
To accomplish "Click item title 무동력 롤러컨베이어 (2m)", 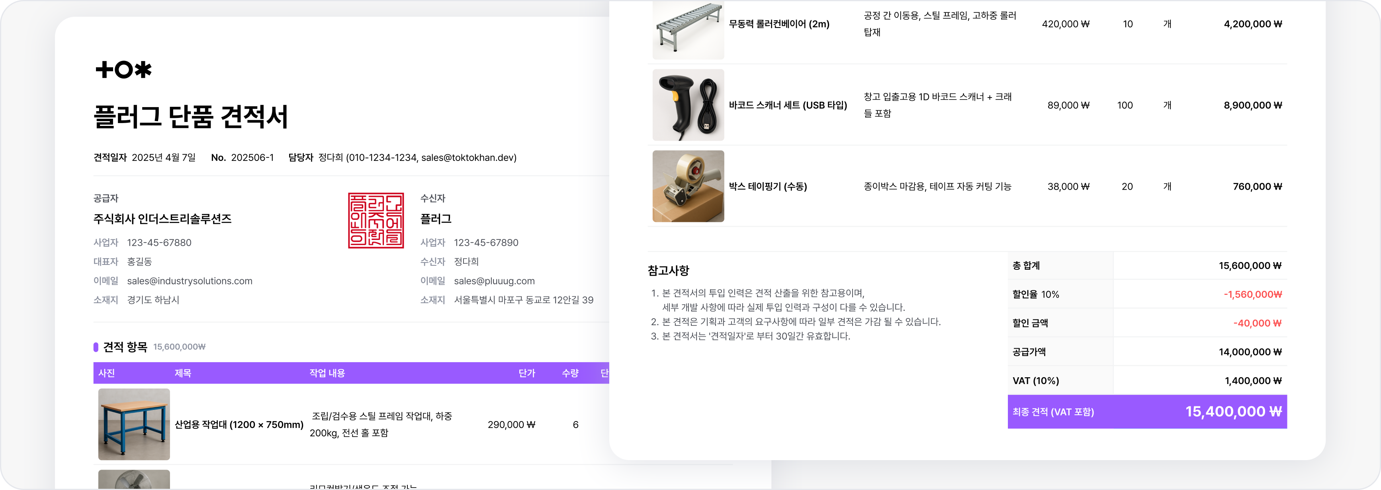I will pos(779,24).
